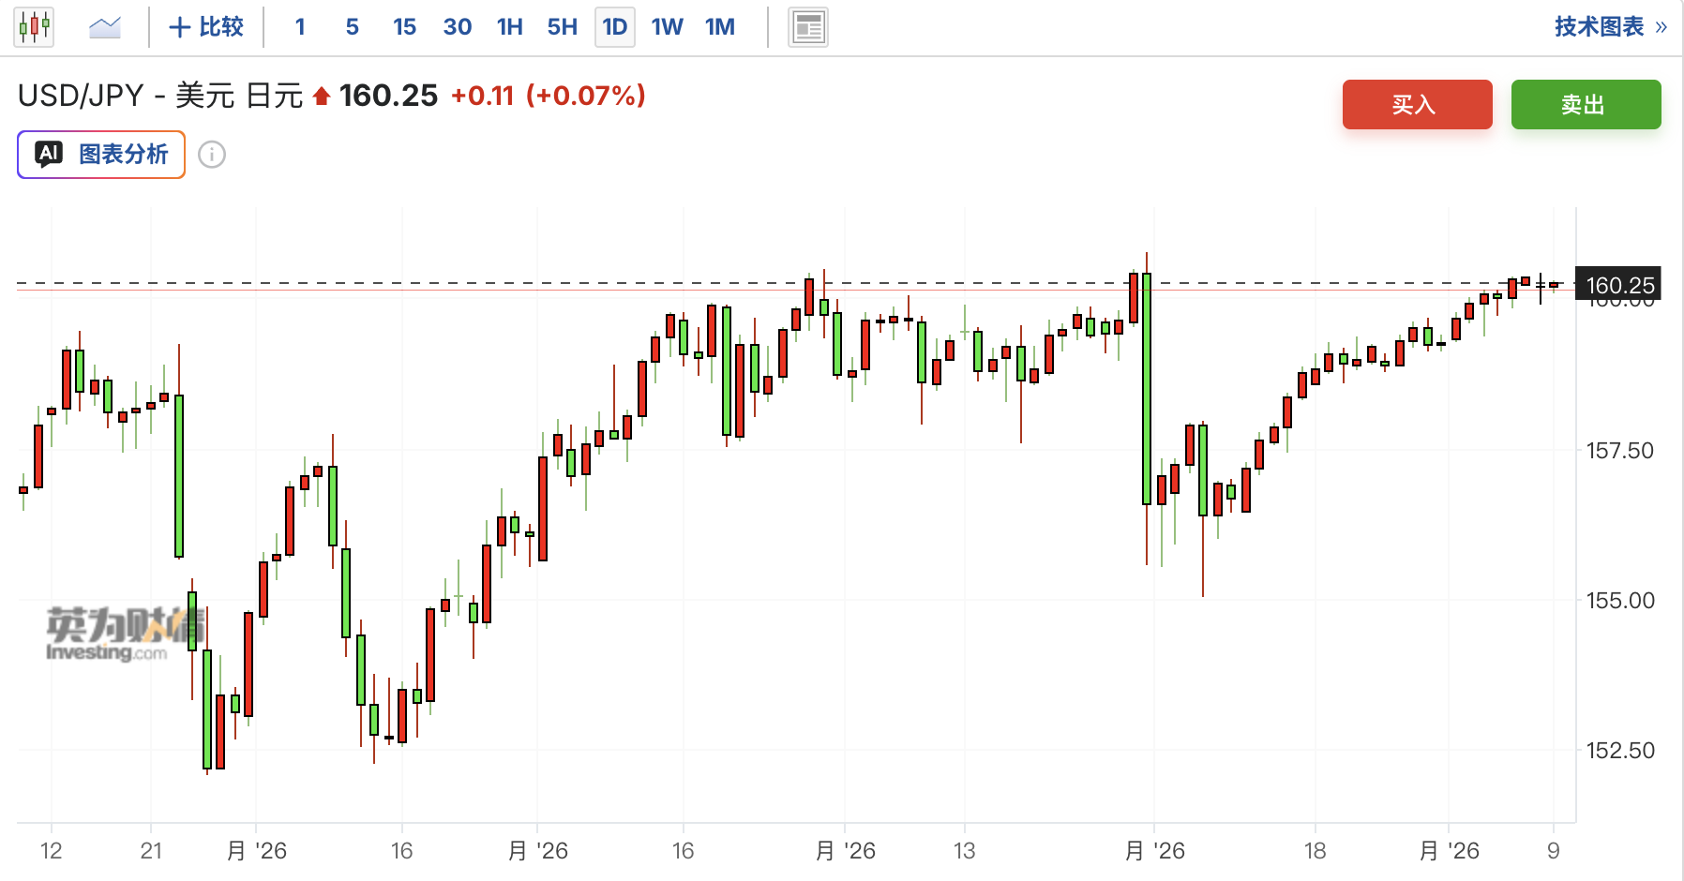Image resolution: width=1684 pixels, height=881 pixels.
Task: Open the 技术图表 link
Action: (1600, 27)
